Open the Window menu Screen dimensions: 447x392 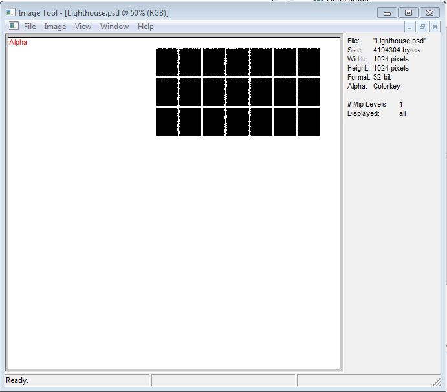(114, 27)
